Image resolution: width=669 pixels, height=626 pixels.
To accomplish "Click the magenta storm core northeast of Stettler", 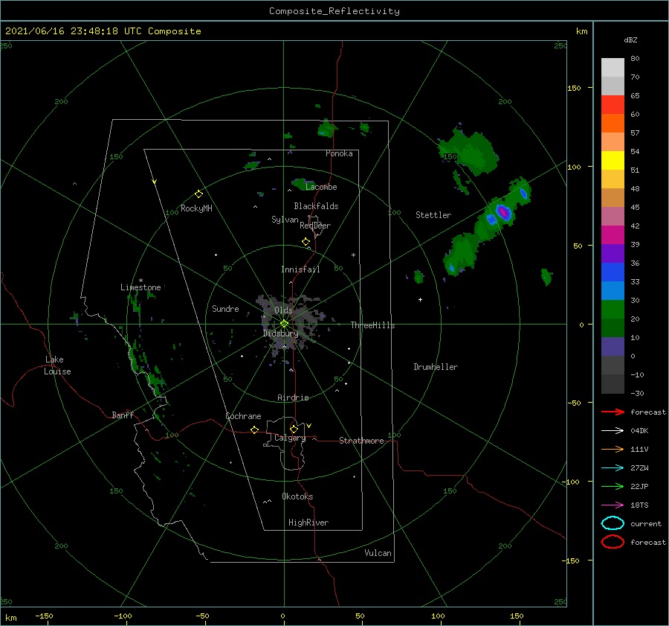I will click(x=503, y=211).
